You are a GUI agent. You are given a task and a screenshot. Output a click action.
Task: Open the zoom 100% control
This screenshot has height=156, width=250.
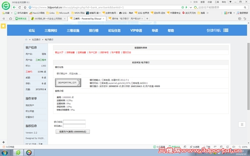coord(243,147)
